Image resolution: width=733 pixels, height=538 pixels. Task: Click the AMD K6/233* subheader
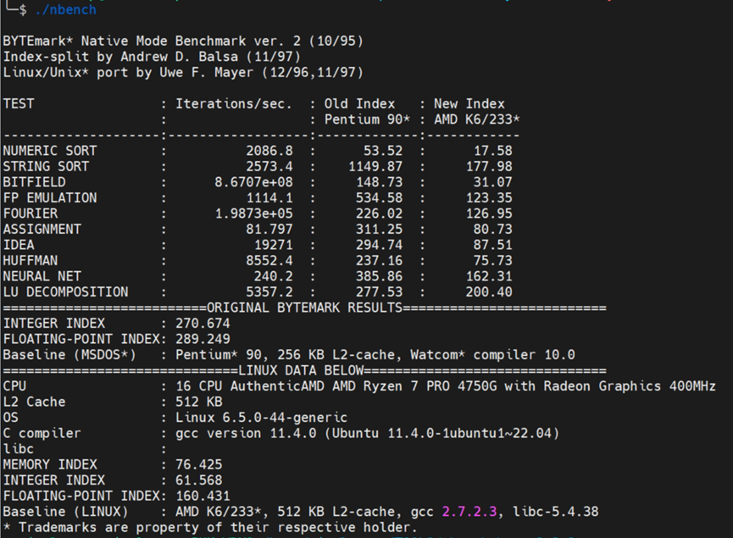(477, 119)
